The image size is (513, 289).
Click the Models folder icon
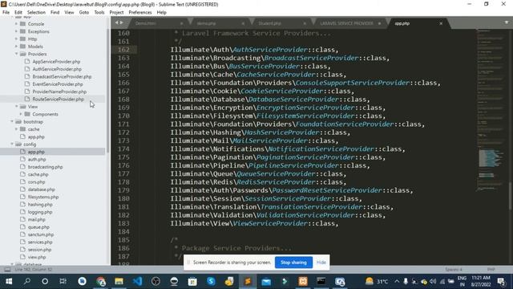22,47
